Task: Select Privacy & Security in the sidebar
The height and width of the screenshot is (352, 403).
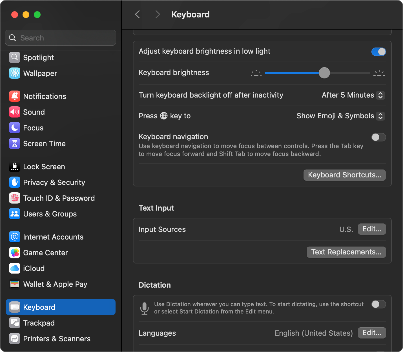Action: tap(61, 182)
